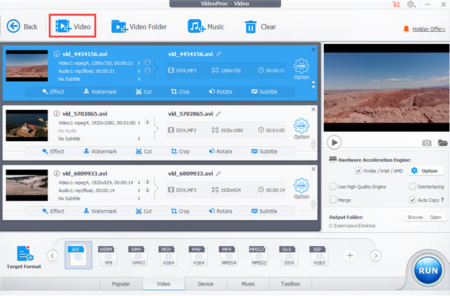Open Target Format settings

pyautogui.click(x=24, y=257)
